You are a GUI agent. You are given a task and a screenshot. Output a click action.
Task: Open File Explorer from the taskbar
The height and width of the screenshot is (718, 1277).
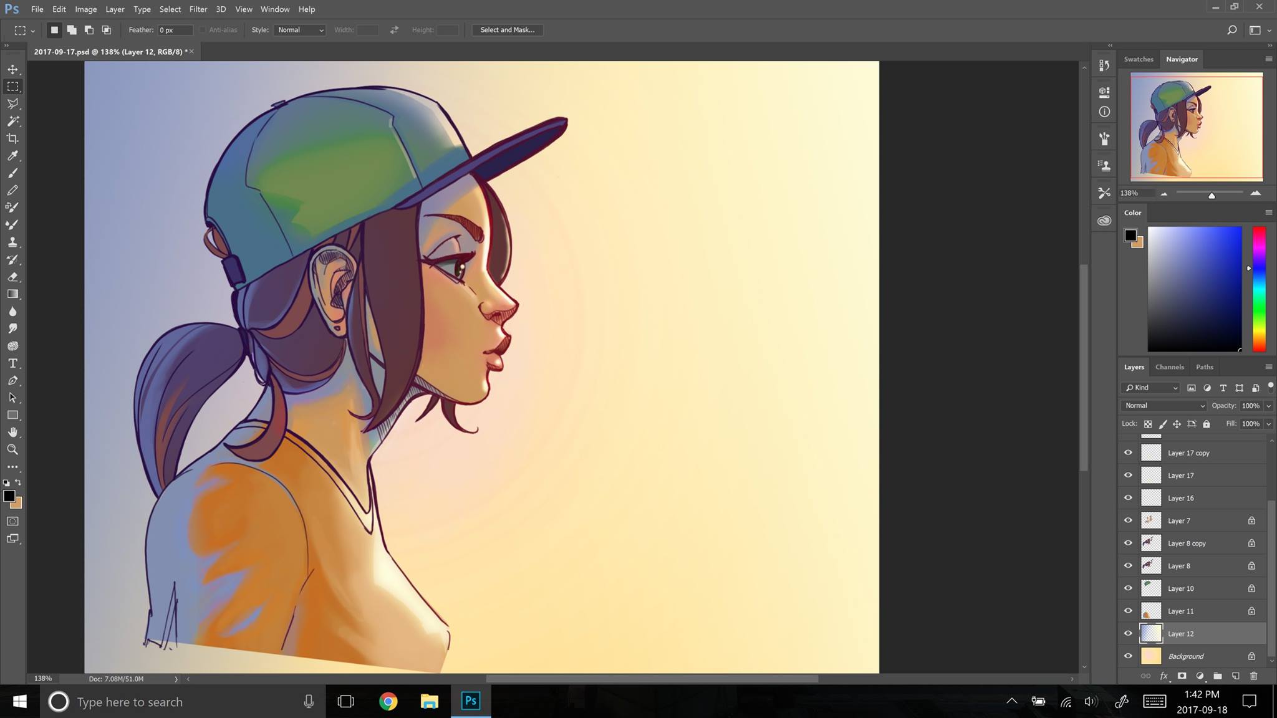[x=429, y=702]
